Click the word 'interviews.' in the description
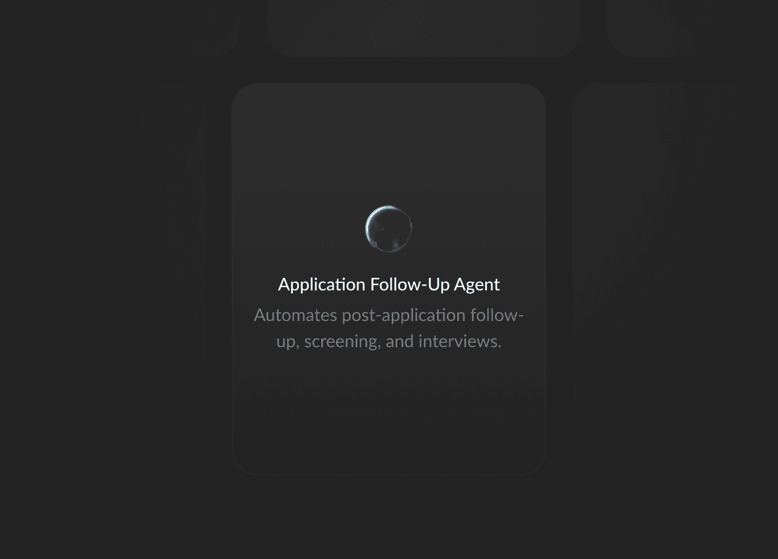 (x=460, y=341)
